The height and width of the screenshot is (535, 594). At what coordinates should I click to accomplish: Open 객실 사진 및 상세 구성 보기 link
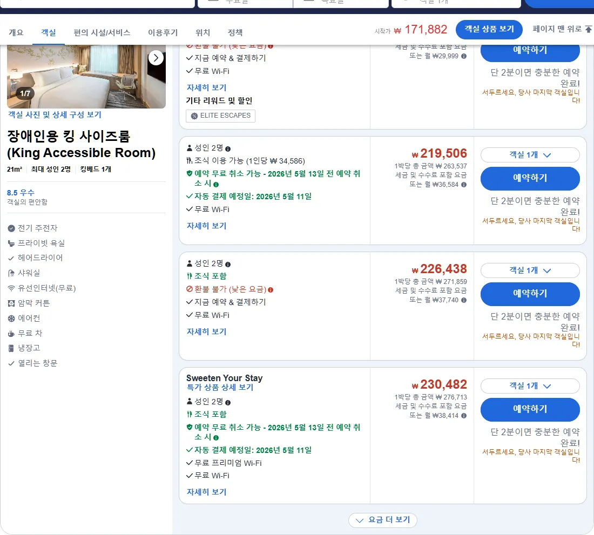pyautogui.click(x=55, y=115)
